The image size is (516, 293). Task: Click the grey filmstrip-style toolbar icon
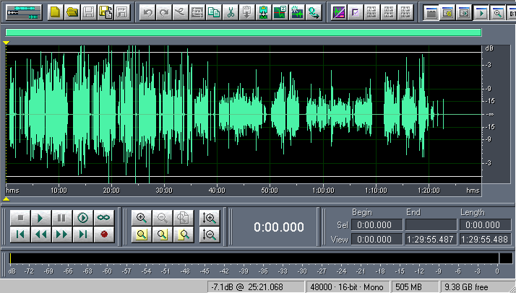click(197, 12)
